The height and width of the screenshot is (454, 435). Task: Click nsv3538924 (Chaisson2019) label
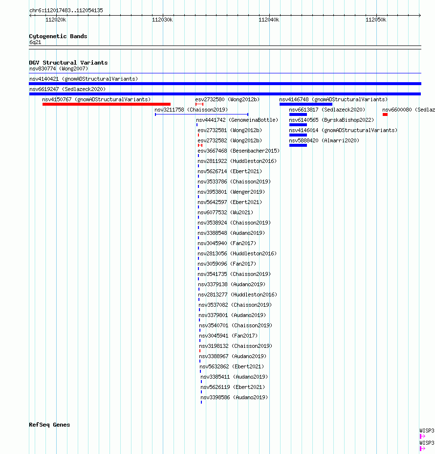234,223
